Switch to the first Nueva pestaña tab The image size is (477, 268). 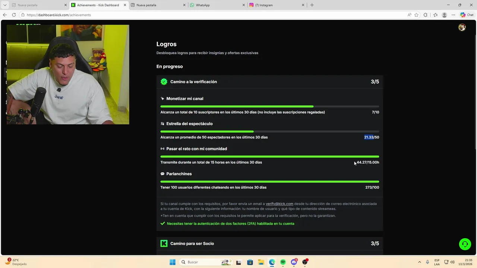pos(39,5)
